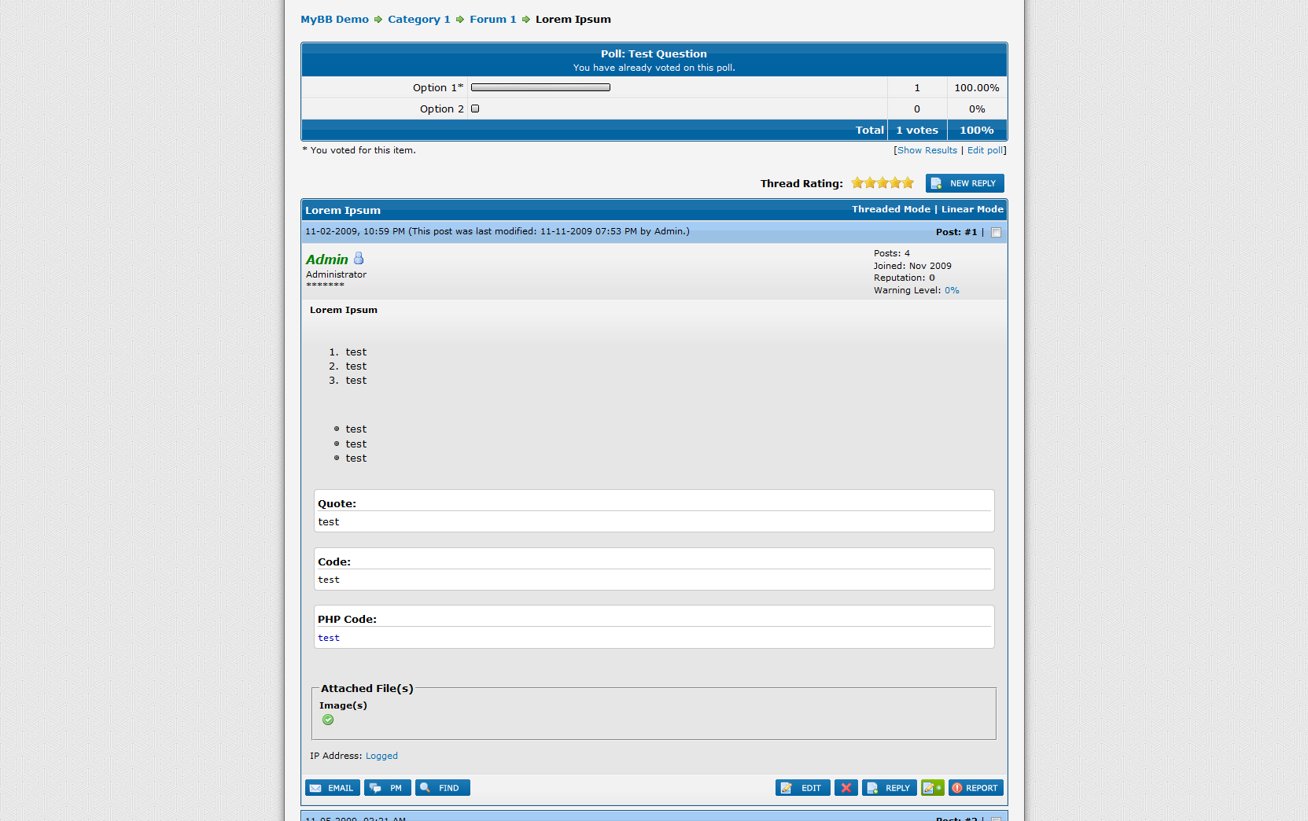Image resolution: width=1308 pixels, height=821 pixels.
Task: Send an email via the EMAIL button
Action: 332,788
